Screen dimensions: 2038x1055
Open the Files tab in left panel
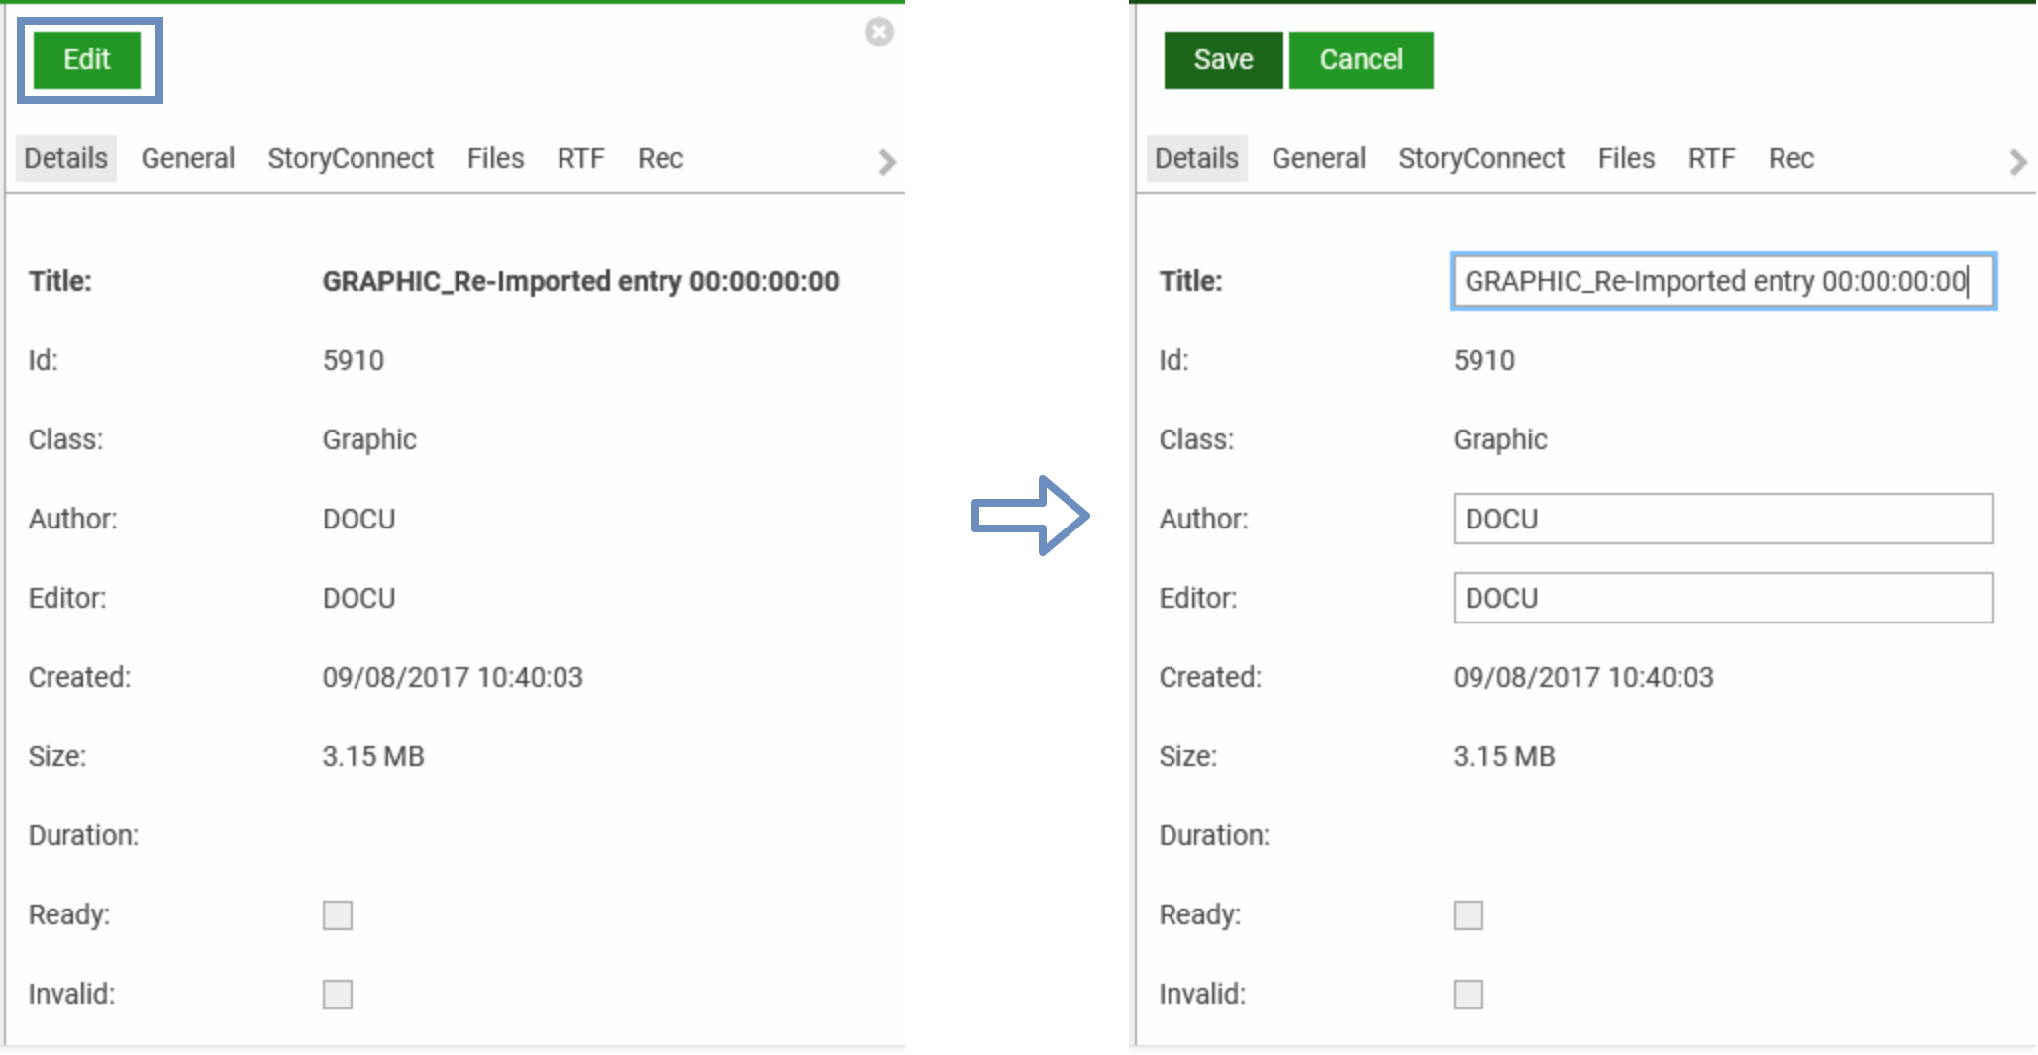495,159
